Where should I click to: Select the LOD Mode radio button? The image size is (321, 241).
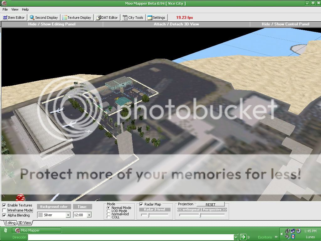108,211
